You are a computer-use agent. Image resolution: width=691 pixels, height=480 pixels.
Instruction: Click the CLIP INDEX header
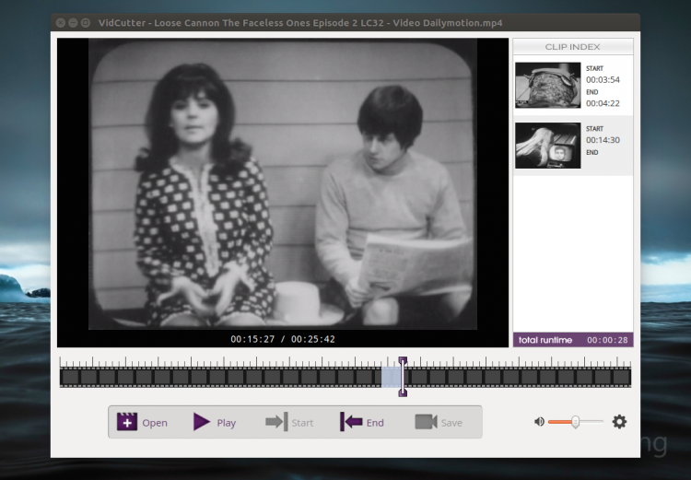pyautogui.click(x=572, y=47)
